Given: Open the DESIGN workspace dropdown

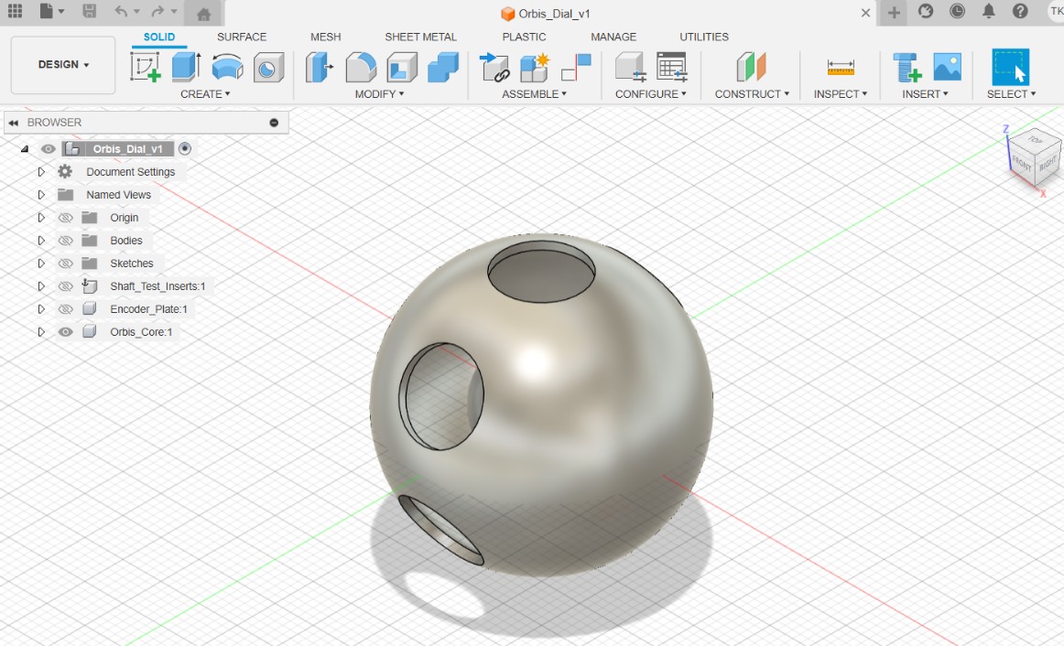Looking at the screenshot, I should [63, 65].
